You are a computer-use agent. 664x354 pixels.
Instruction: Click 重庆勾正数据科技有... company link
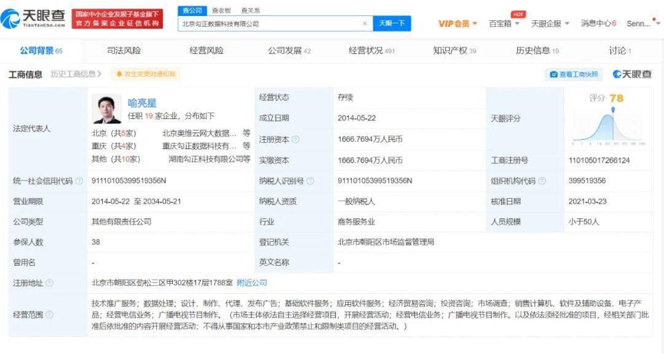tap(199, 146)
